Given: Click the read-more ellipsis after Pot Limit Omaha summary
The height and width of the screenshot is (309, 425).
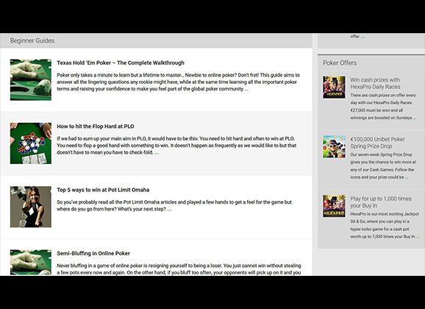Looking at the screenshot, I should click(x=169, y=210).
